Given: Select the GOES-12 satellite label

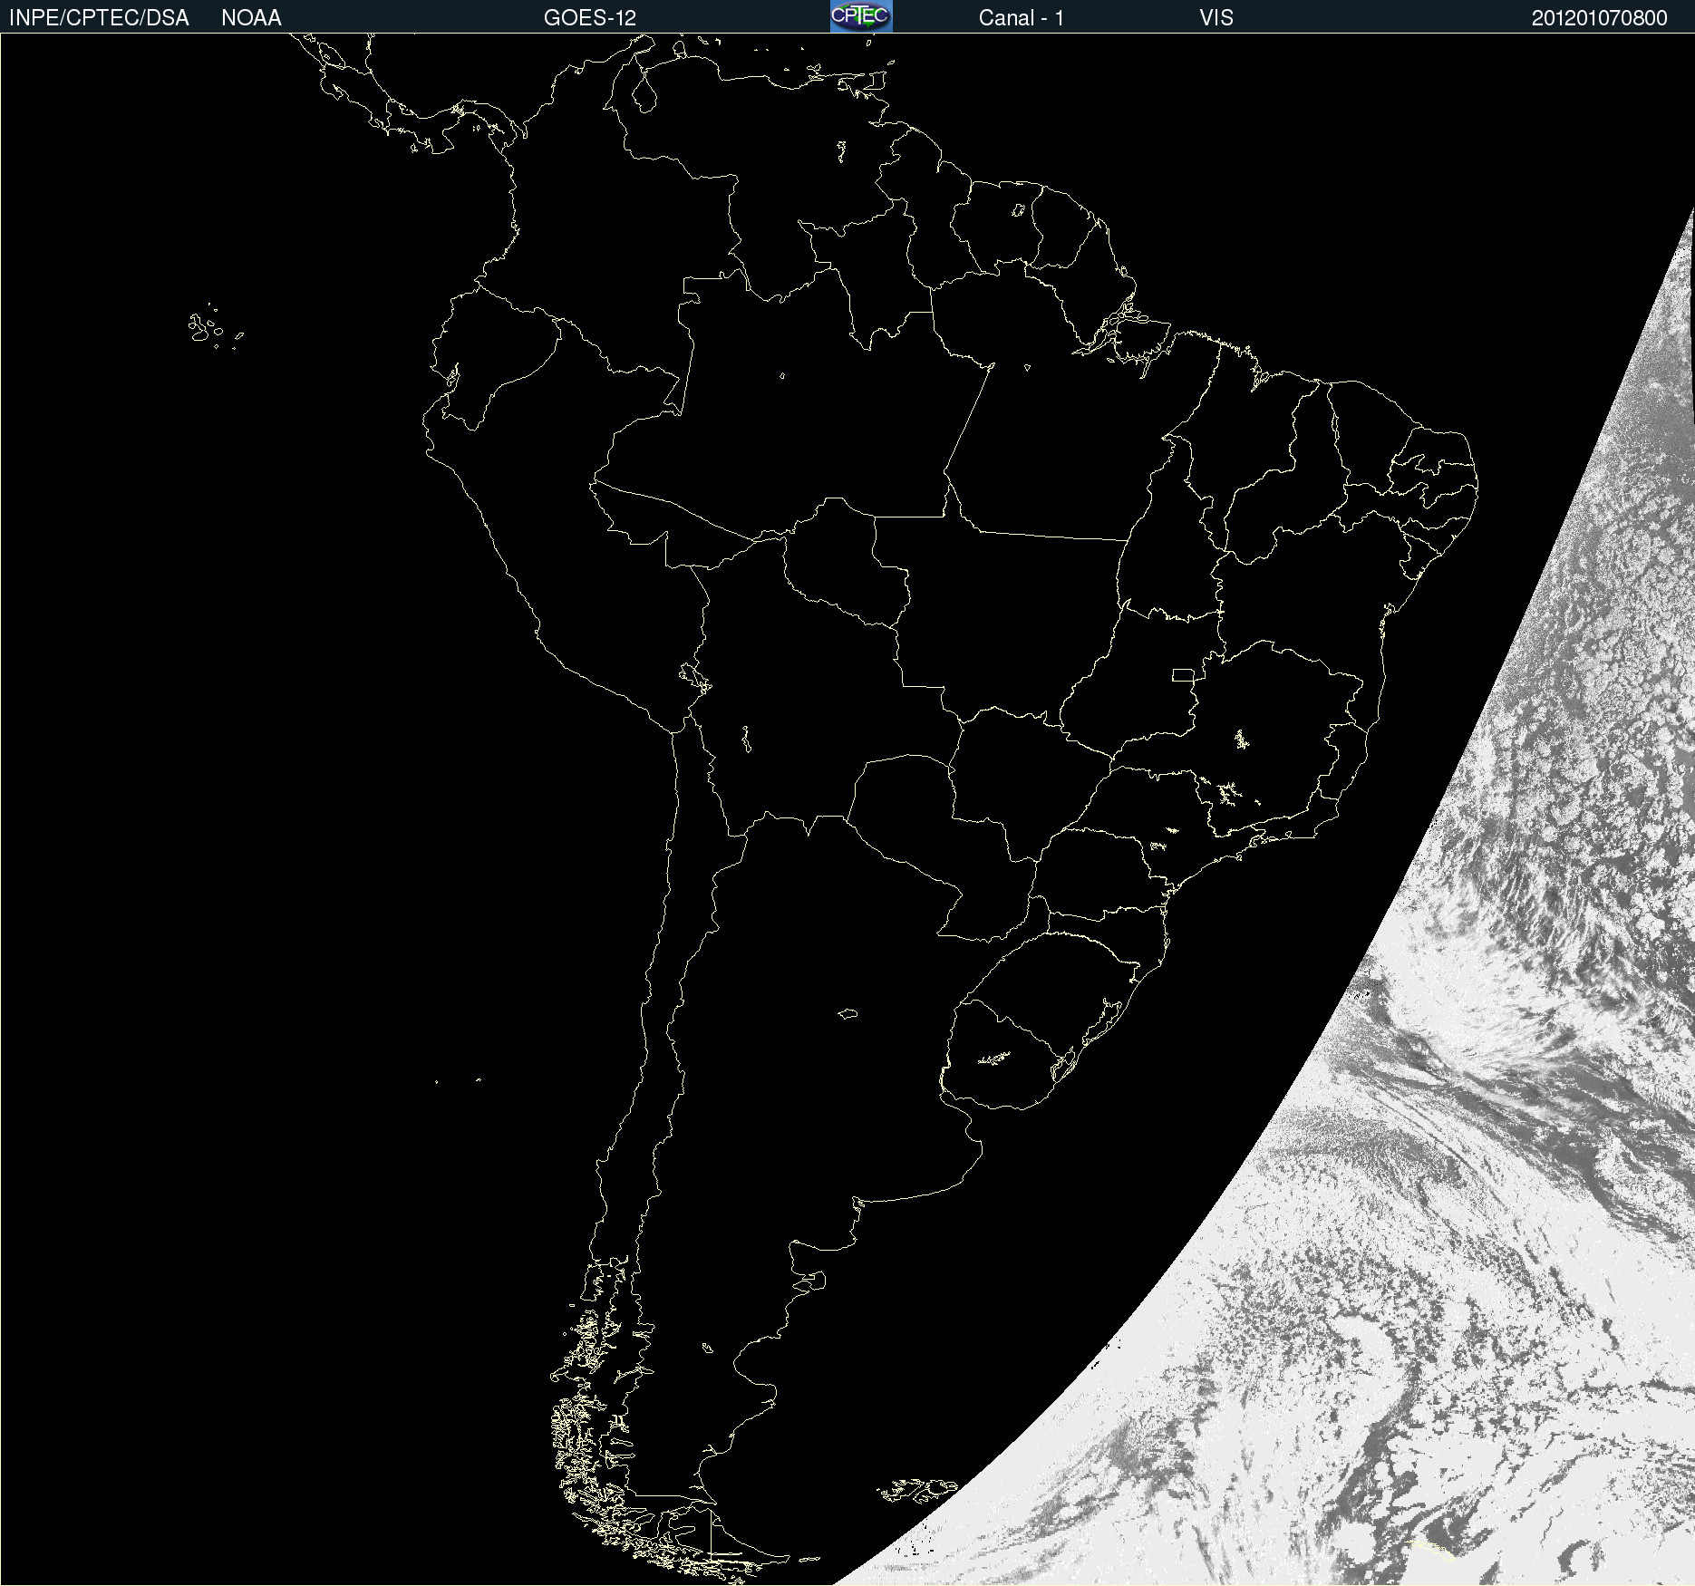Looking at the screenshot, I should click(590, 18).
